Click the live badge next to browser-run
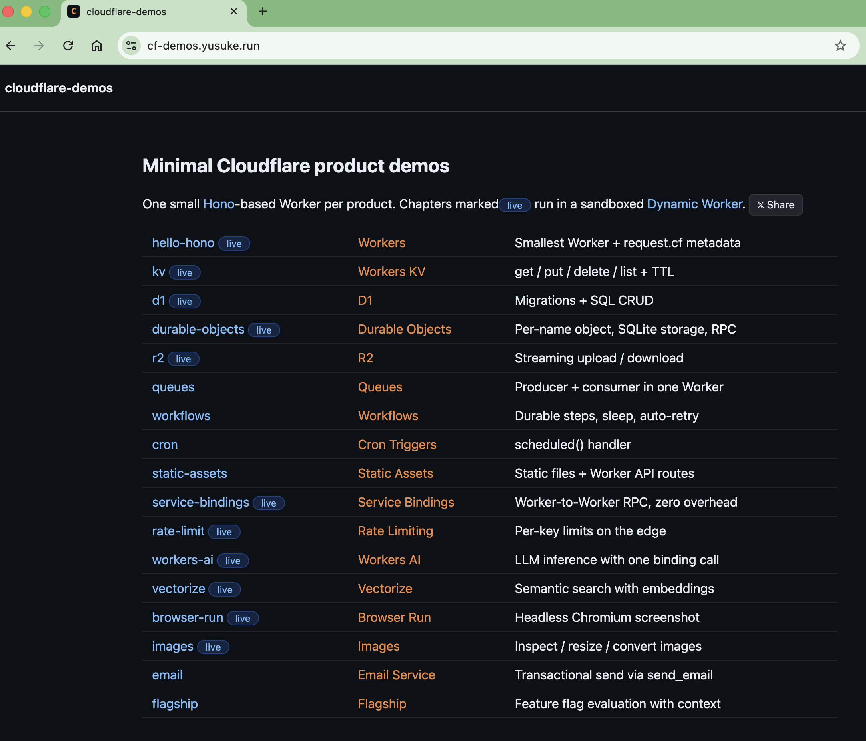Viewport: 866px width, 741px height. (x=243, y=619)
